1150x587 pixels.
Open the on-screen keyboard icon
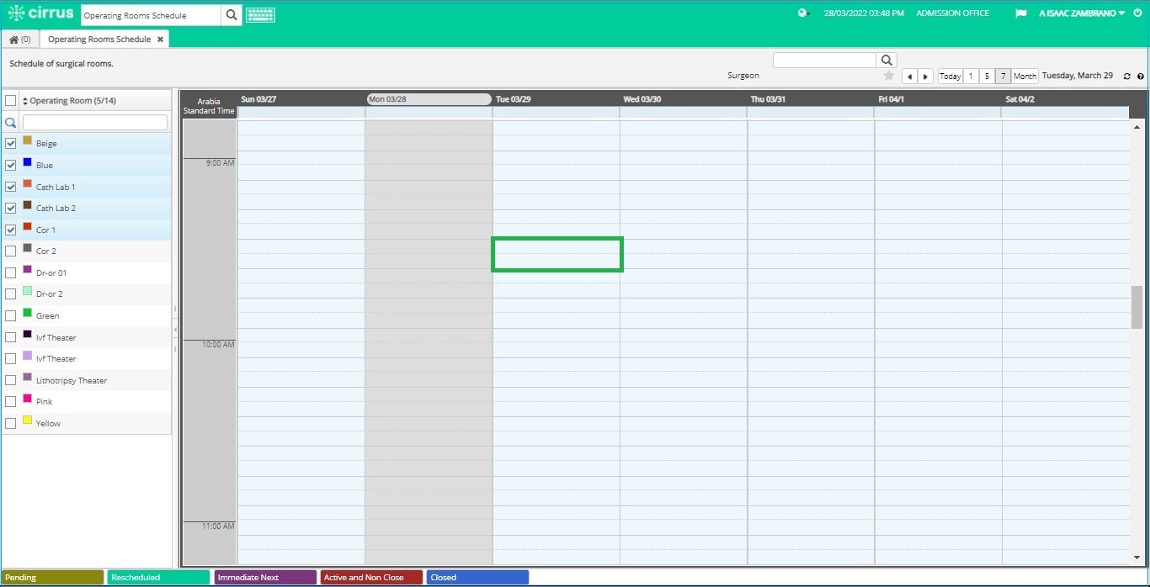pyautogui.click(x=260, y=15)
